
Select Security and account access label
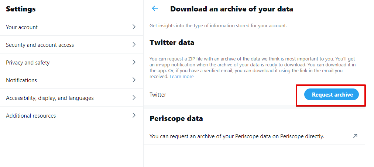pos(40,45)
